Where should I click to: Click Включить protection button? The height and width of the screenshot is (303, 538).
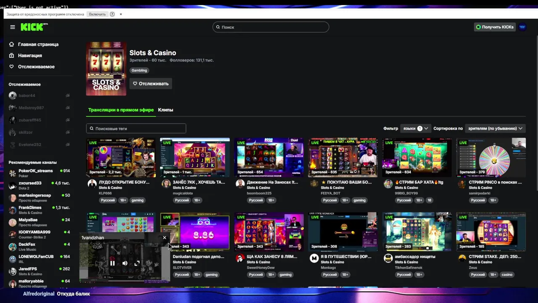97,14
